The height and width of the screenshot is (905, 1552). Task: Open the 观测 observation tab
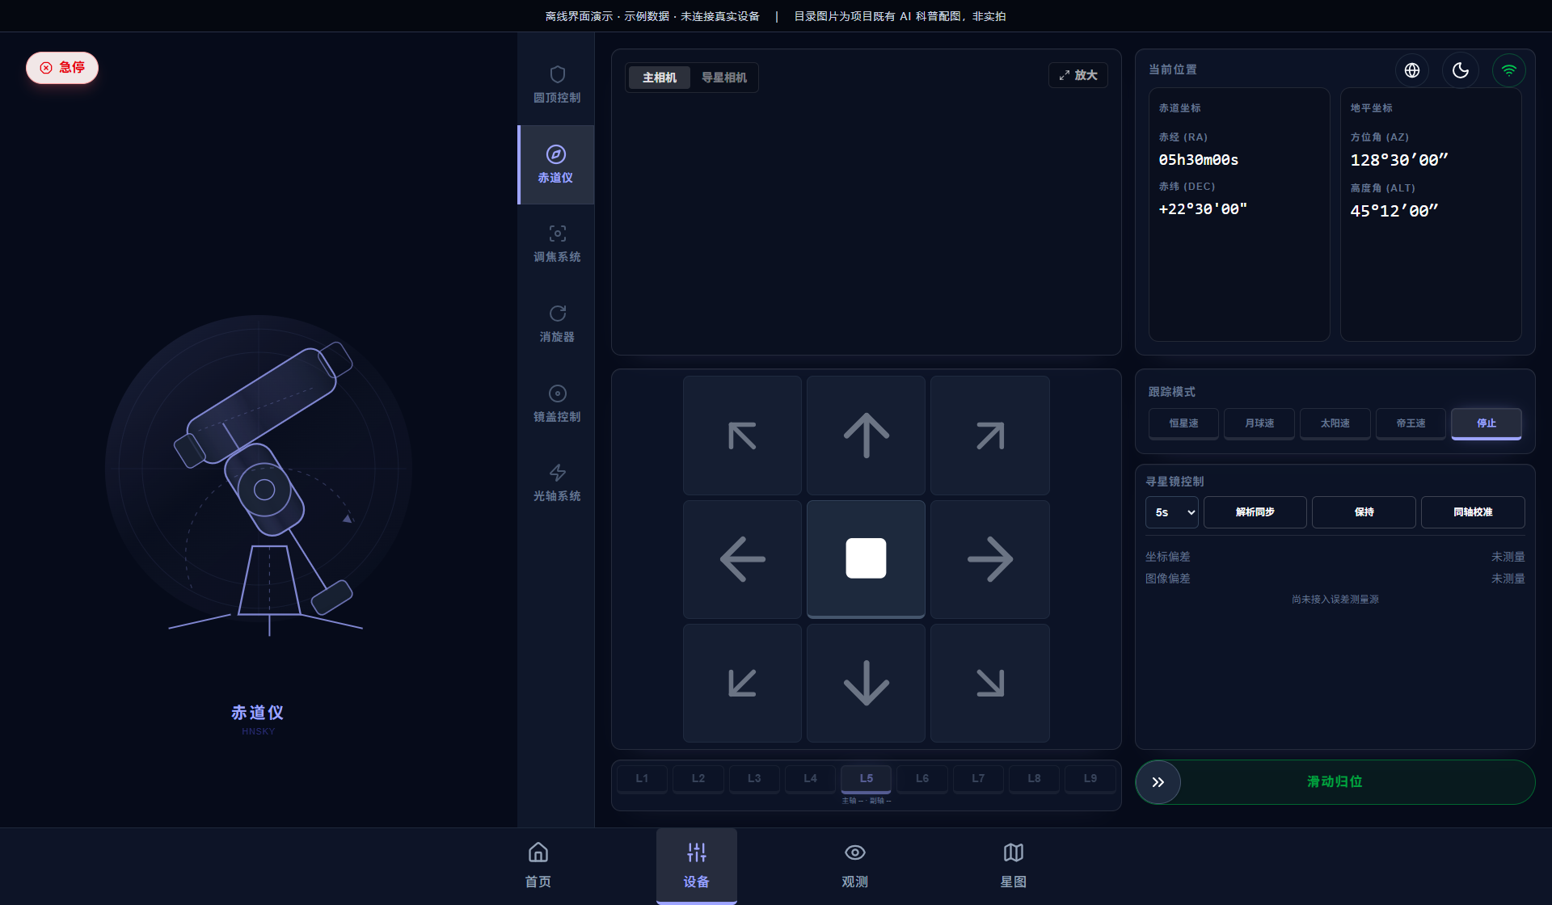coord(854,865)
